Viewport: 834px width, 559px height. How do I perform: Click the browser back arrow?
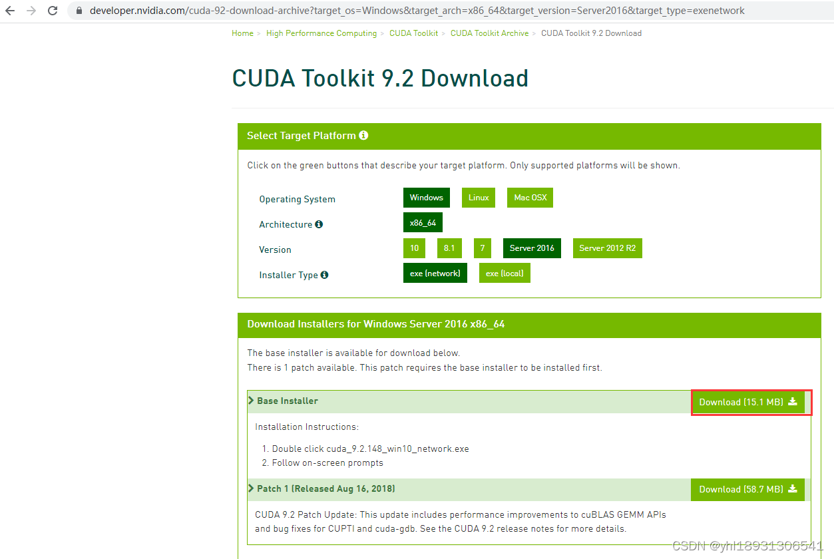[x=10, y=11]
